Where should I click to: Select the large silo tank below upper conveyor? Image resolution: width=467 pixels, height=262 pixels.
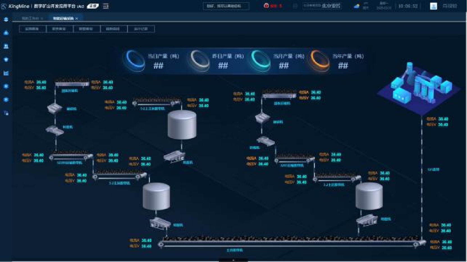pos(182,125)
